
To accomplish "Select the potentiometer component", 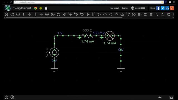I will pos(88,14).
